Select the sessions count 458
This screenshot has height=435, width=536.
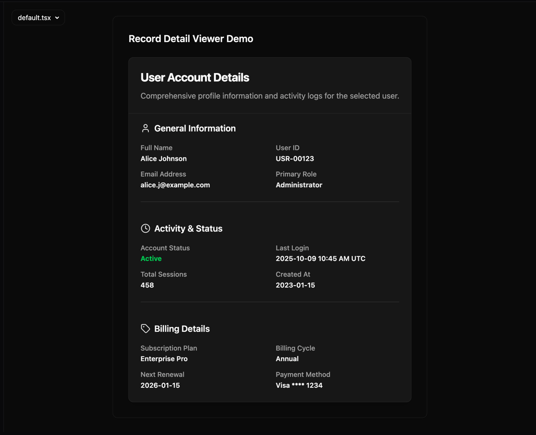click(147, 285)
